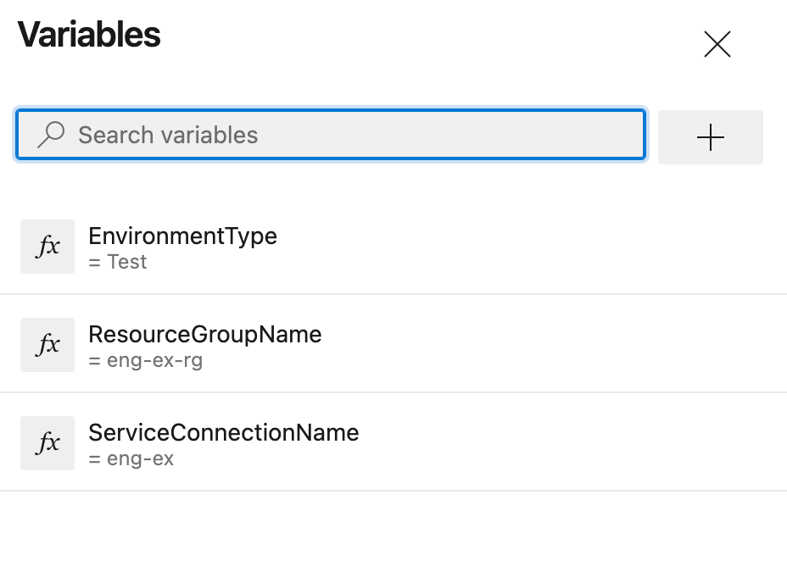
Task: Click the fx icon beside ResourceGroupName
Action: click(x=47, y=345)
